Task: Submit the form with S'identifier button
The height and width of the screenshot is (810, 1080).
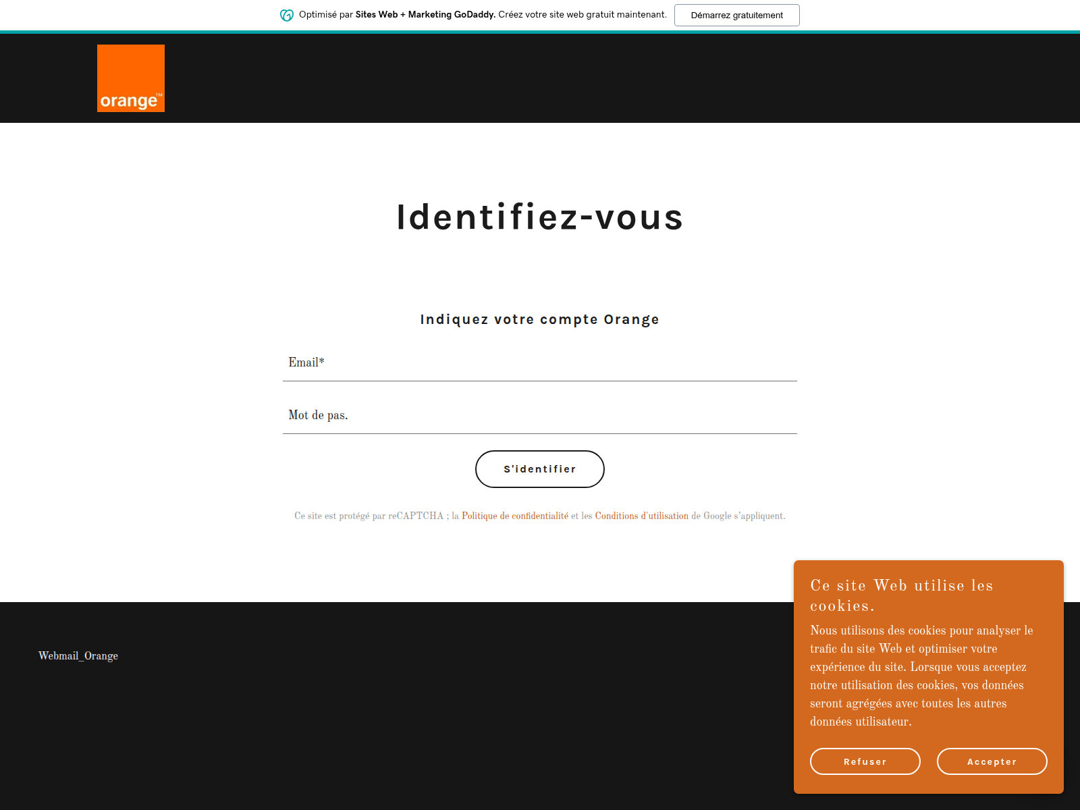Action: (540, 469)
